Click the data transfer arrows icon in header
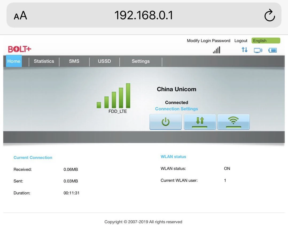 click(244, 50)
